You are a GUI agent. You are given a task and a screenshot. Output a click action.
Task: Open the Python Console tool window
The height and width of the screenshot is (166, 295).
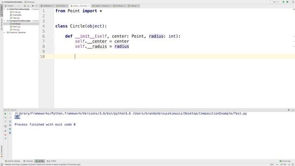(12, 161)
